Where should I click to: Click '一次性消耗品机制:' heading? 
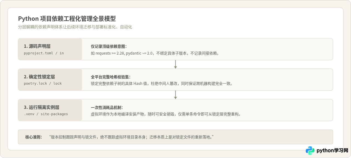point(107,108)
